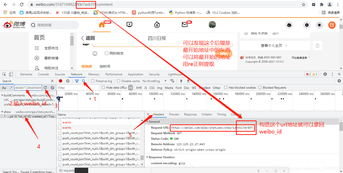The width and height of the screenshot is (343, 173).
Task: Click the Weibo search box
Action: click(54, 25)
